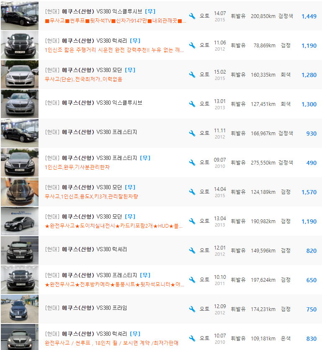Click wrench icon in 275,550km listing row
Viewport: 322px width, 350px height.
coord(192,162)
